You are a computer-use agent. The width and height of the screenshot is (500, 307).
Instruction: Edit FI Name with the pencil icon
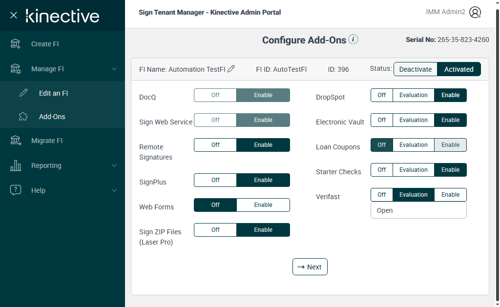[231, 68]
